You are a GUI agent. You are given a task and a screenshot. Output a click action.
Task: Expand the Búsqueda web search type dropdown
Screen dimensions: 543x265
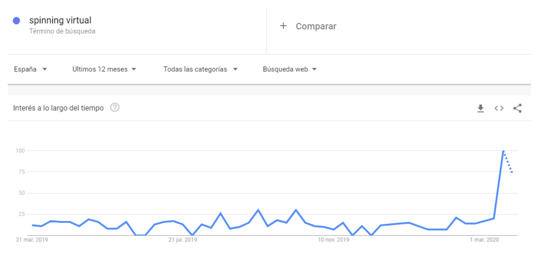[289, 69]
